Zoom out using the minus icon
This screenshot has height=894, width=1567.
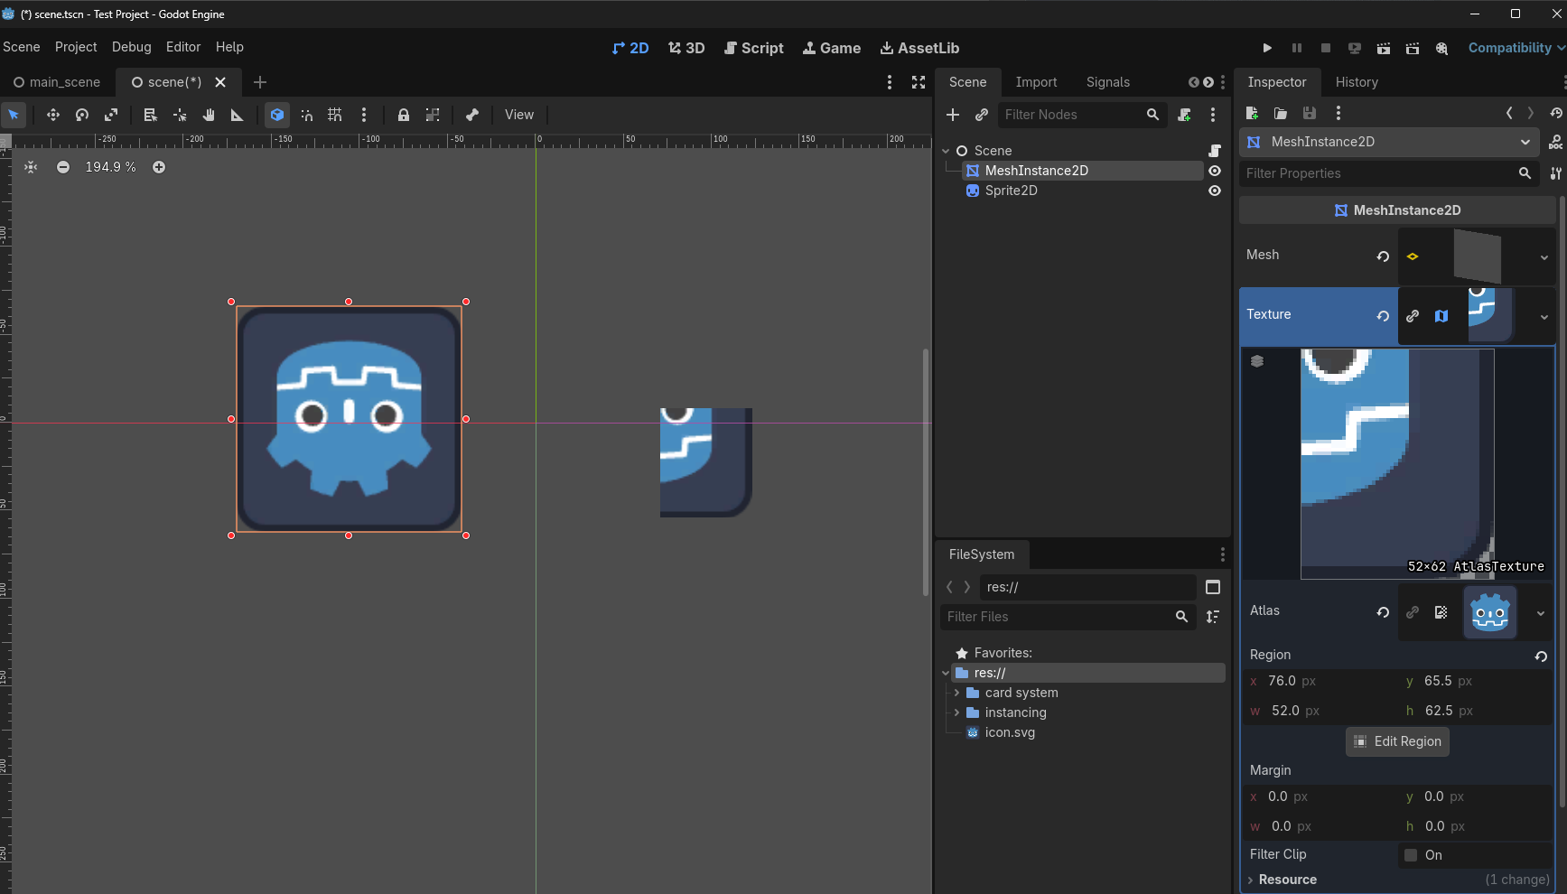63,167
